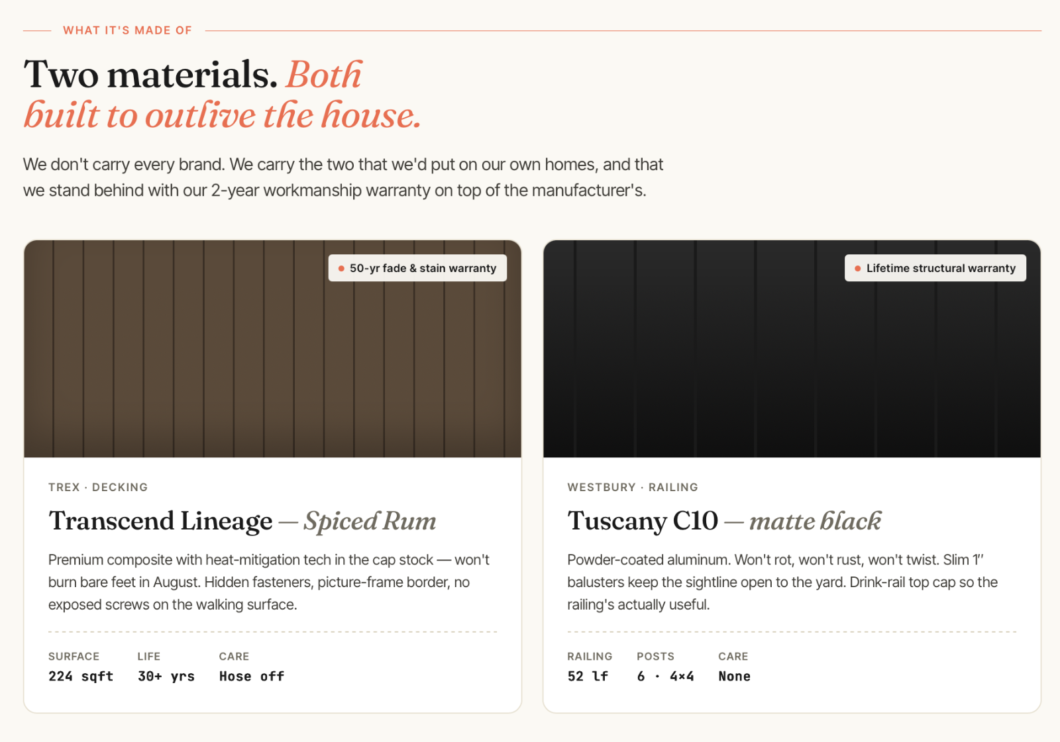
Task: Click the 'TREX · DECKING' category label
Action: [98, 487]
